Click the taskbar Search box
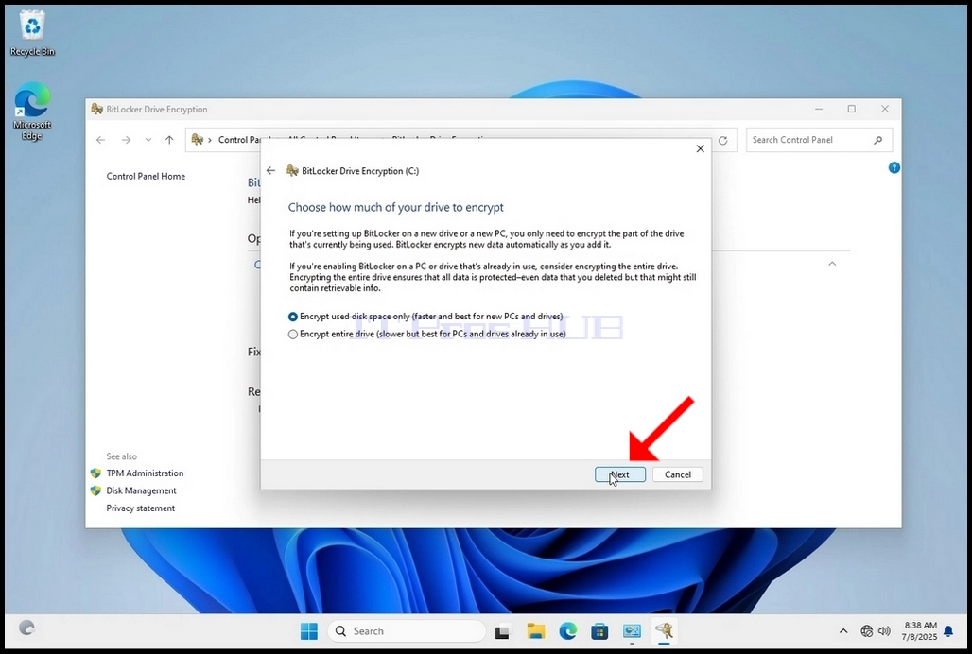The image size is (972, 654). (407, 631)
